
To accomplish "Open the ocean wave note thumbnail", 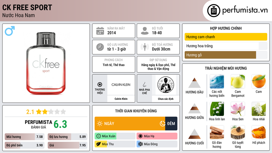I will click(x=217, y=81).
